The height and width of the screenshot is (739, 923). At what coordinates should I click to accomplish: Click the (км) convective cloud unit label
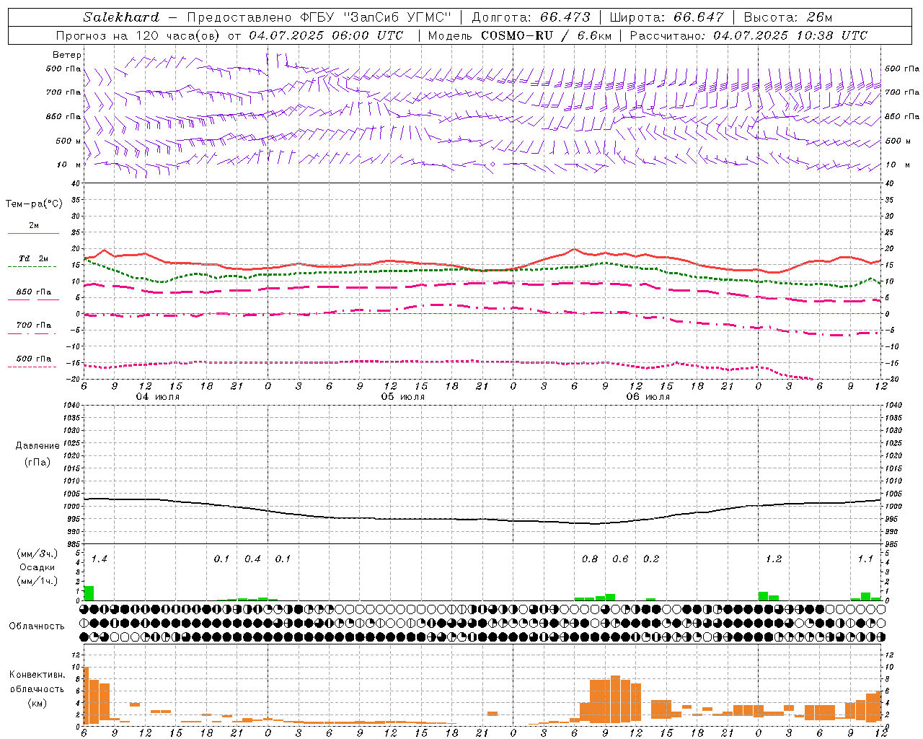click(x=37, y=703)
